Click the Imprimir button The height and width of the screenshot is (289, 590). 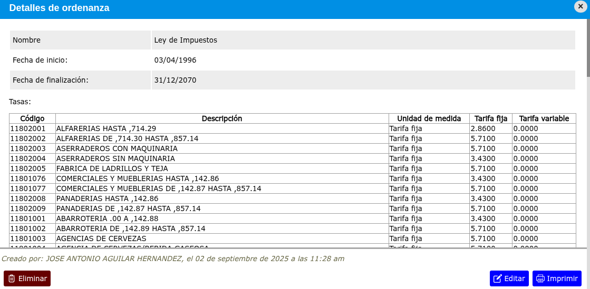click(557, 278)
